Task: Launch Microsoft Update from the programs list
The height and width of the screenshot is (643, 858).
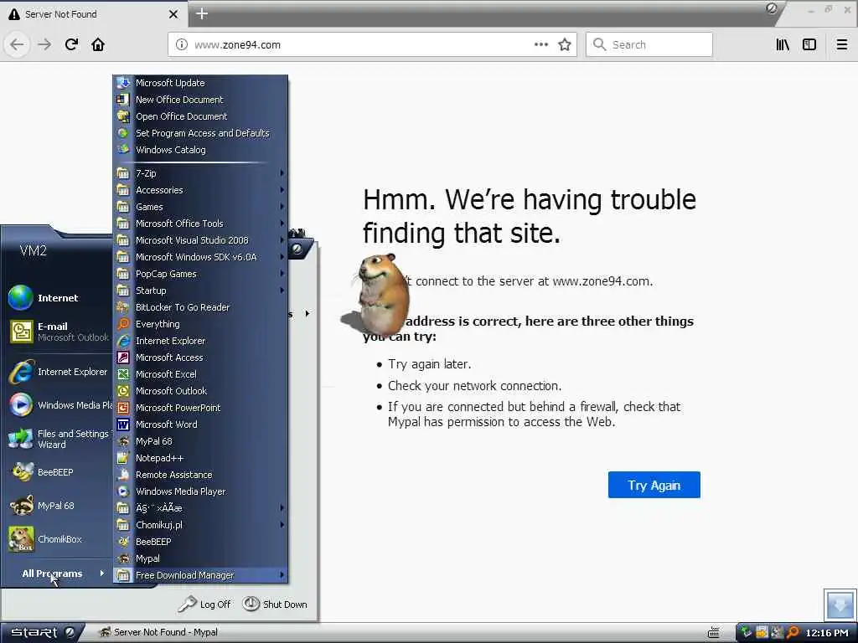Action: pos(200,83)
